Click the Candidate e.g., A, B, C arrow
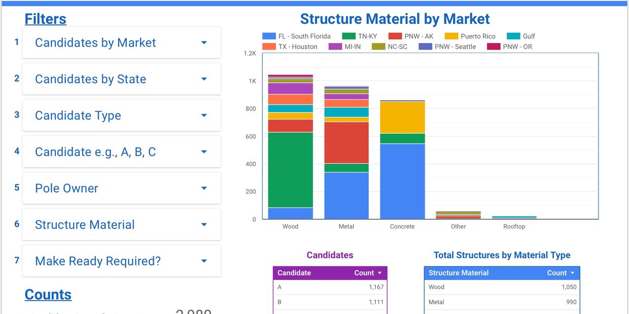 click(x=204, y=152)
